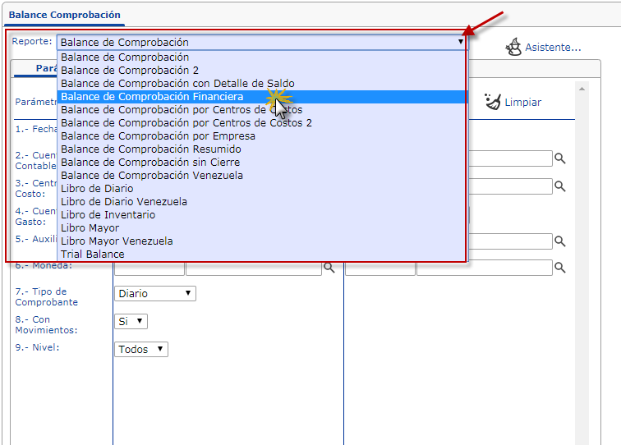The image size is (621, 445).
Task: Choose Libro de Inventario from list
Action: (108, 215)
